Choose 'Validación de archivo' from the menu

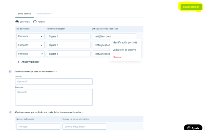click(124, 50)
